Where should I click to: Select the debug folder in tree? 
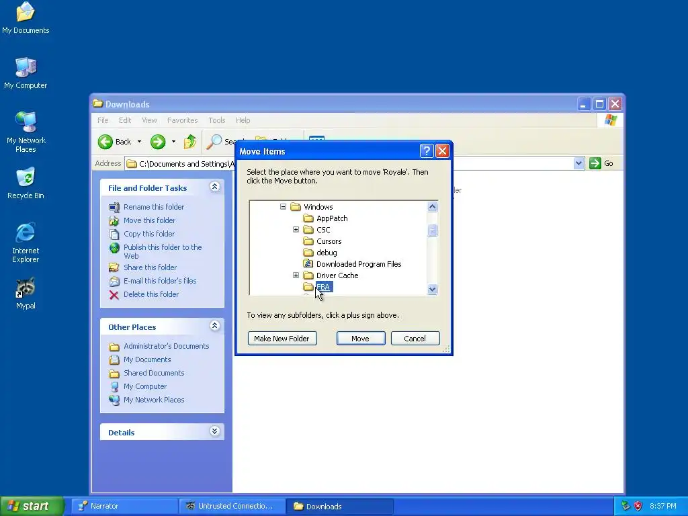point(320,253)
